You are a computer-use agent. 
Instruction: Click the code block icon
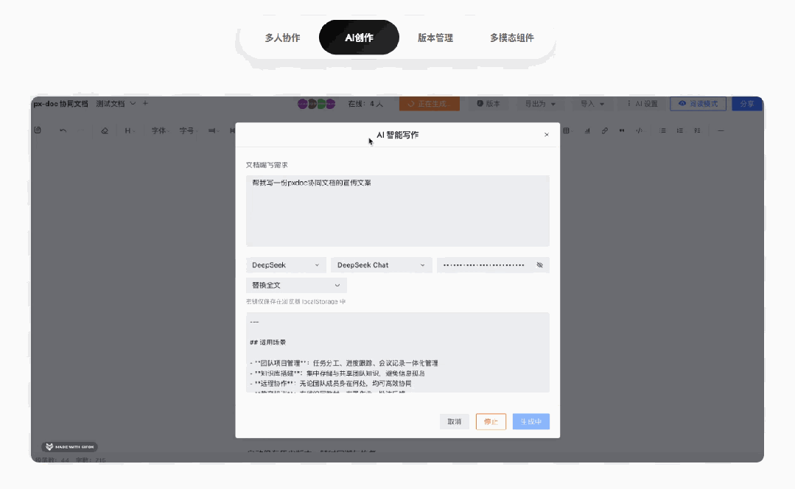pyautogui.click(x=639, y=131)
